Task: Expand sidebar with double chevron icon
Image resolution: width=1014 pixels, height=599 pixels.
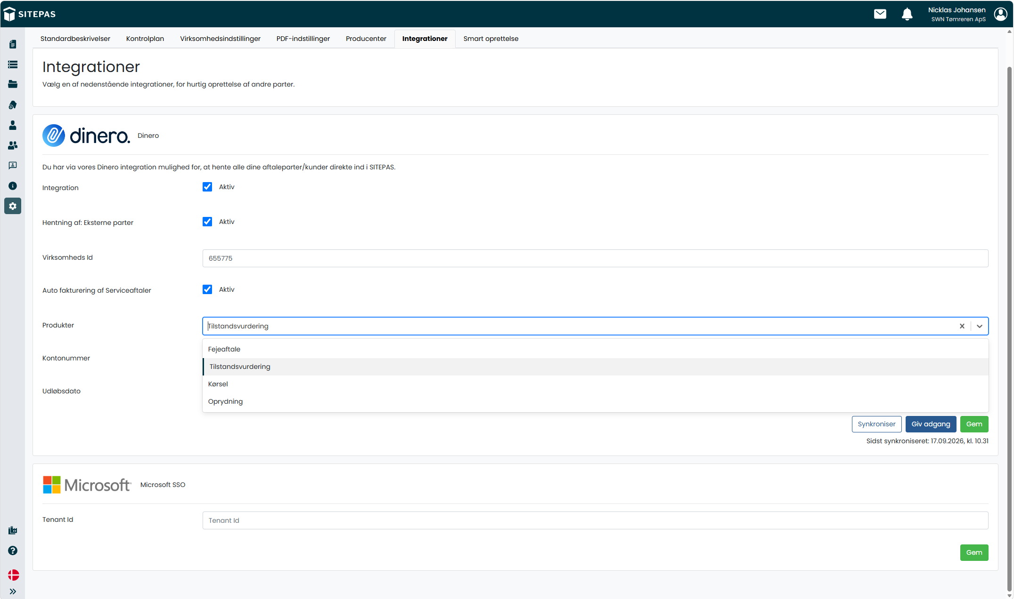Action: pos(13,591)
